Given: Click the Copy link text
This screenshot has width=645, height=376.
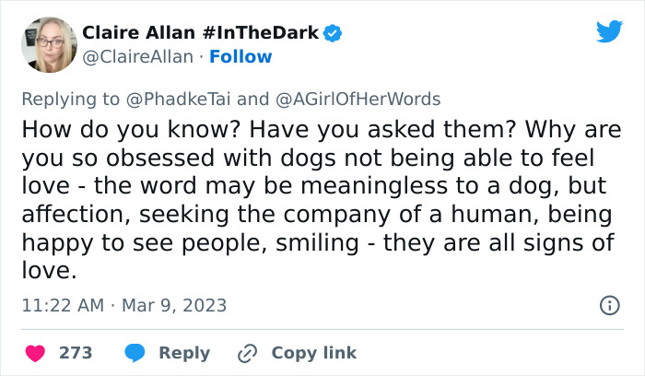Looking at the screenshot, I should (314, 353).
